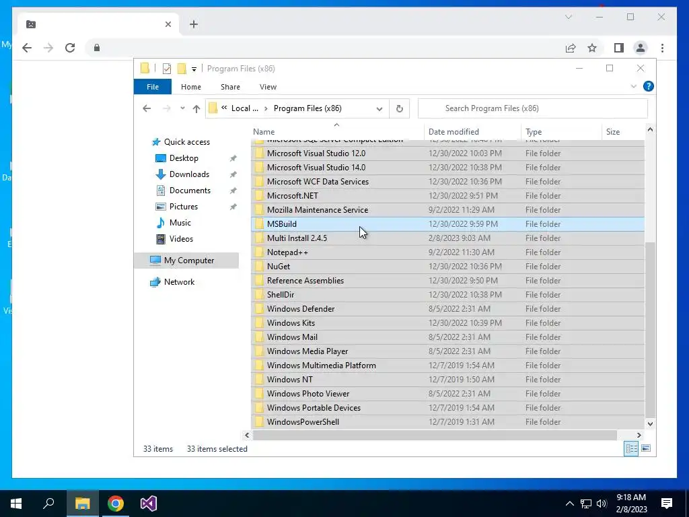
Task: Select My Computer in navigation pane
Action: [x=189, y=261]
